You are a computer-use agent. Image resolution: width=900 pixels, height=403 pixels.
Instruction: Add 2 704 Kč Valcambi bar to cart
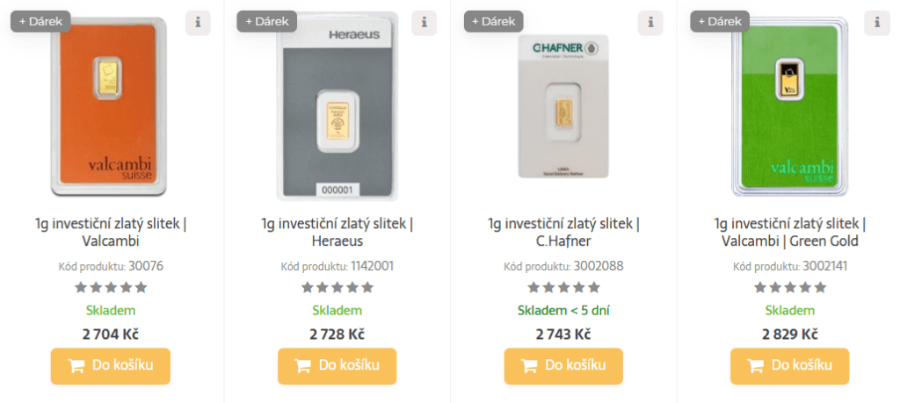[x=111, y=366]
